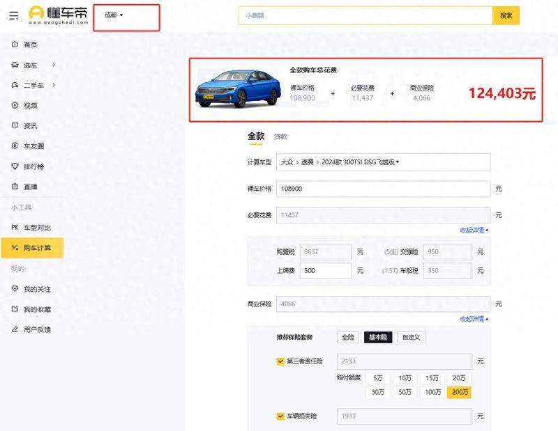
Task: Click the 车友圈 icon
Action: click(x=15, y=146)
